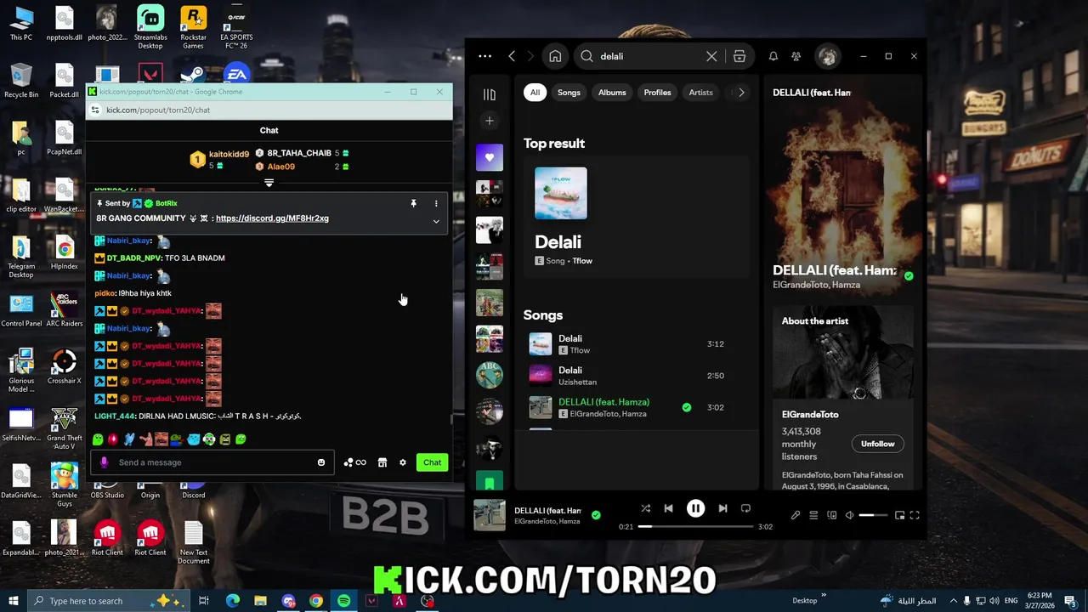Adjust the Spotify volume slider

(x=873, y=515)
